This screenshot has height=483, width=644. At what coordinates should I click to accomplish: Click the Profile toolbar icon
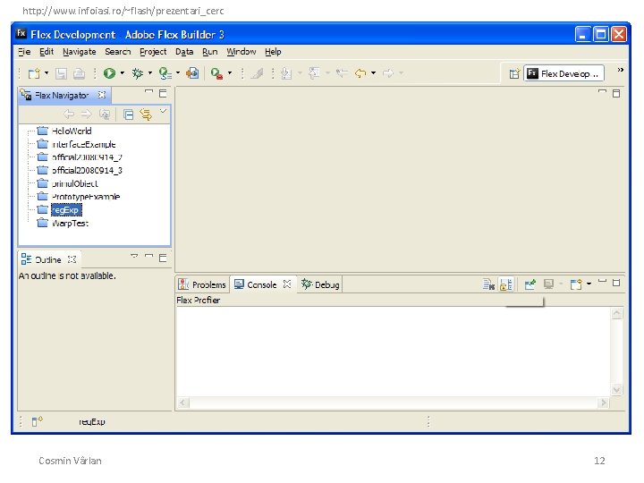[165, 73]
